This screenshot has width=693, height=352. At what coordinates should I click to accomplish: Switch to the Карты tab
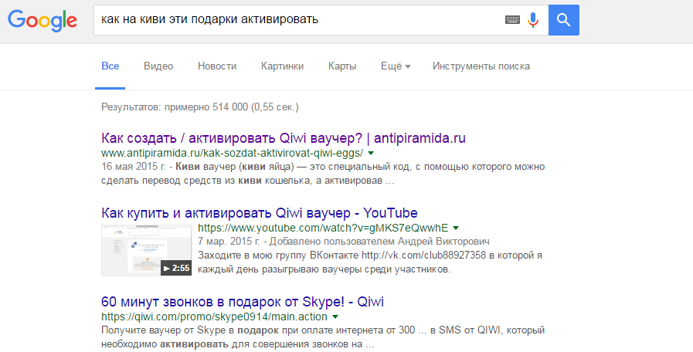click(342, 66)
